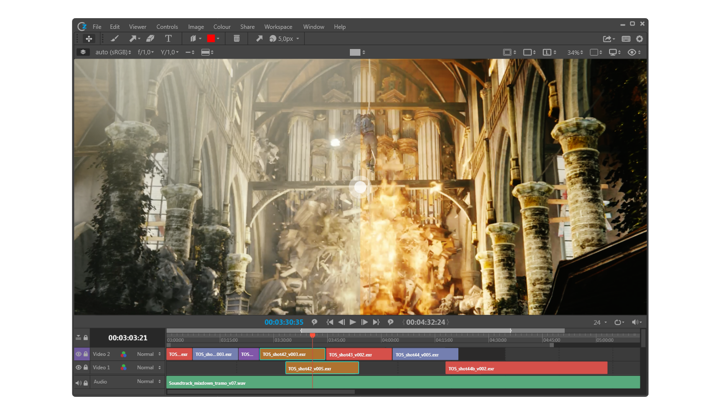This screenshot has height=416, width=718.
Task: Open Video 1 Normal blend mode dropdown
Action: coord(149,367)
